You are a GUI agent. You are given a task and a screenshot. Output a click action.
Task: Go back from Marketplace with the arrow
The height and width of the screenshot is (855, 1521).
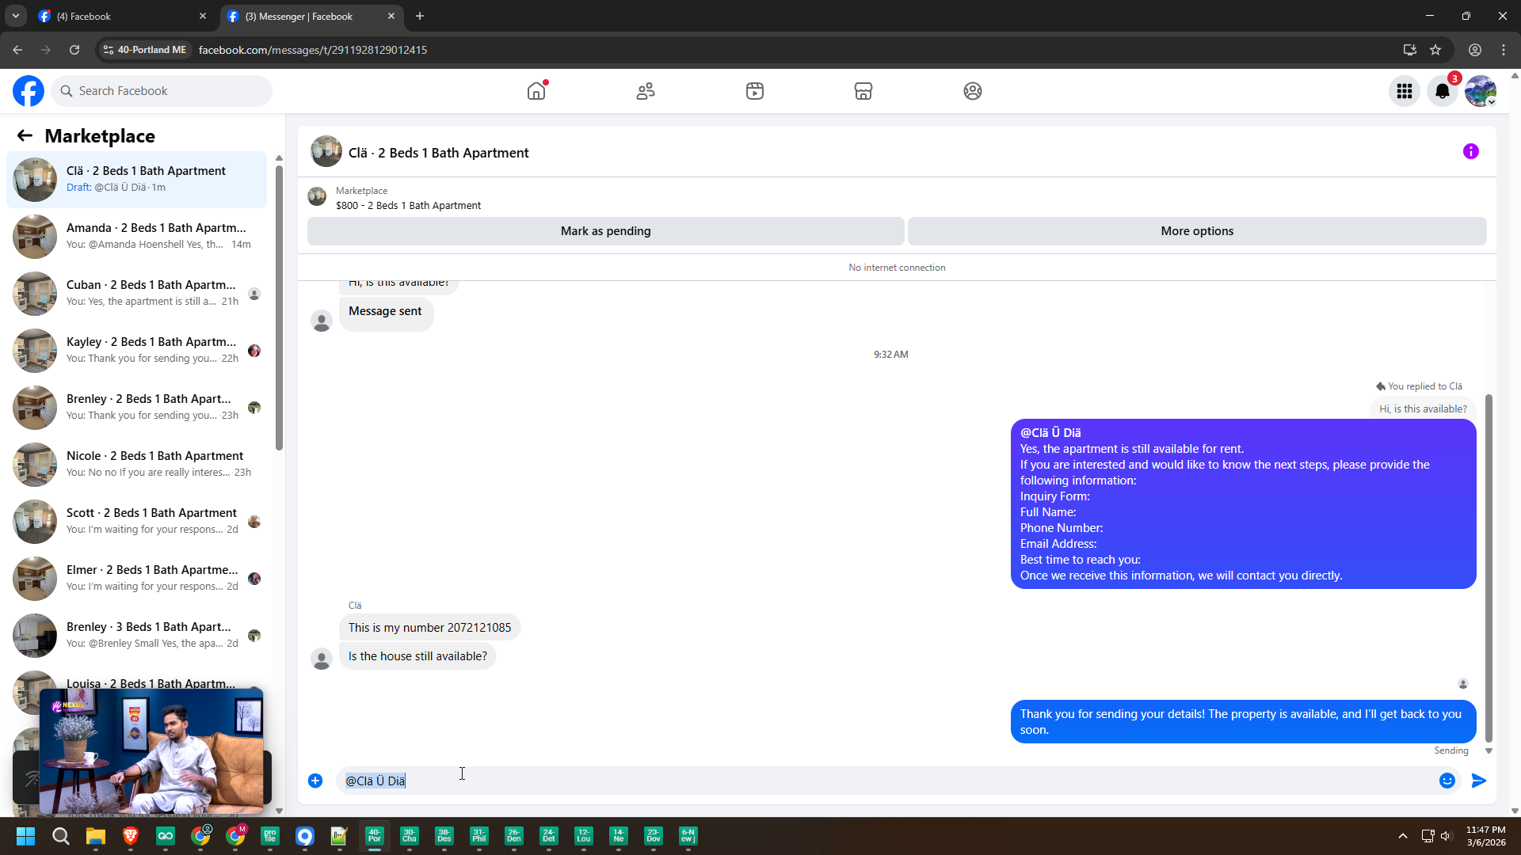pyautogui.click(x=25, y=136)
